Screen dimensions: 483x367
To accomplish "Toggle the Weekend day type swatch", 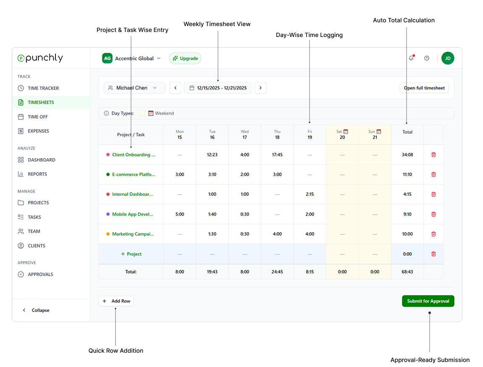I will pyautogui.click(x=142, y=113).
